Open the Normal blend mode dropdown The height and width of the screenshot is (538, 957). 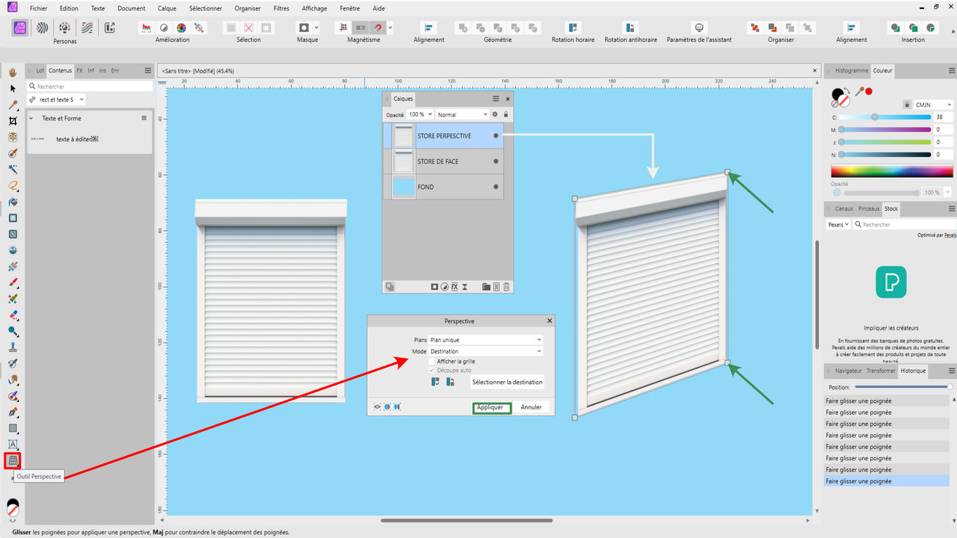462,114
